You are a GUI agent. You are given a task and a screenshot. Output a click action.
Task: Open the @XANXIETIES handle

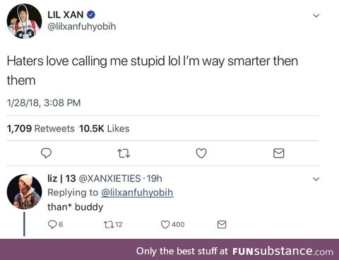click(x=109, y=179)
